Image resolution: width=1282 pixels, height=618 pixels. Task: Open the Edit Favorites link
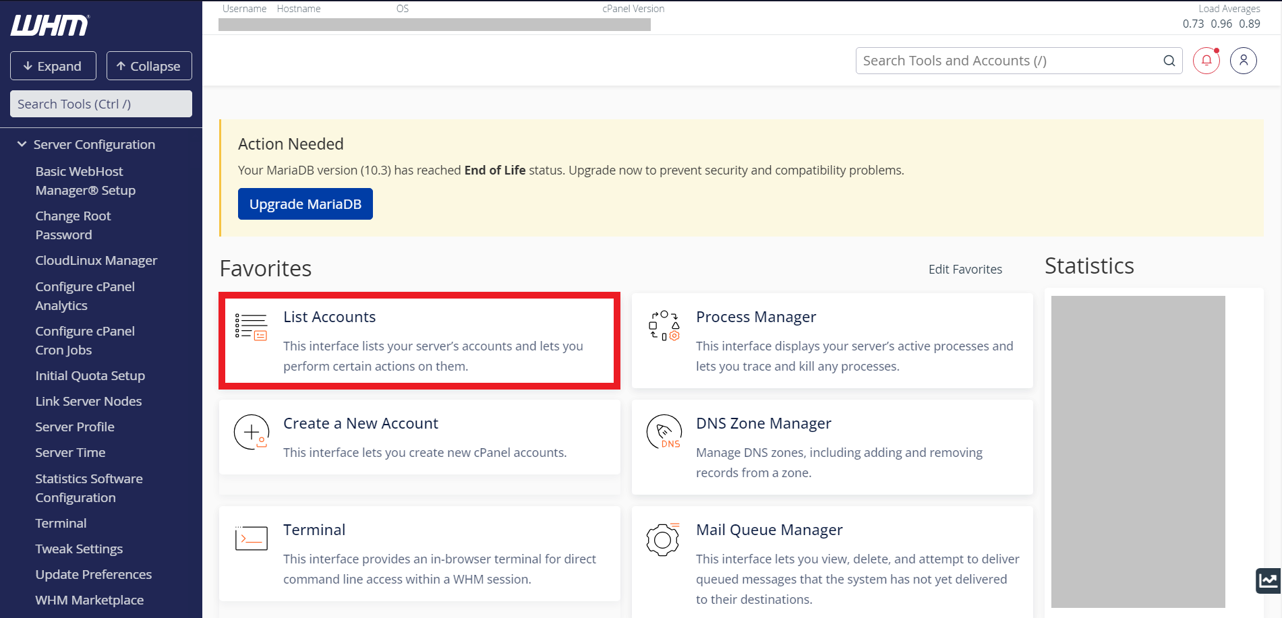point(965,269)
